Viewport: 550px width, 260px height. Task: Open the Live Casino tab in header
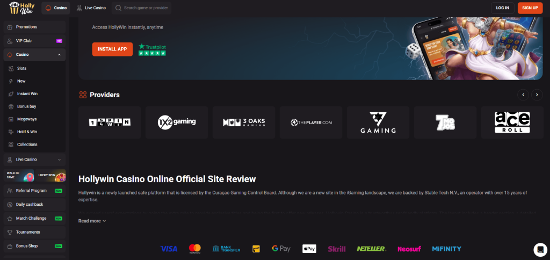click(x=91, y=8)
